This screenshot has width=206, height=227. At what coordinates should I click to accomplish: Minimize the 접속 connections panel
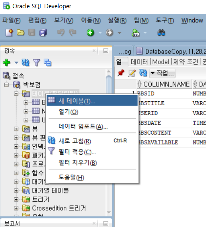click(x=106, y=51)
